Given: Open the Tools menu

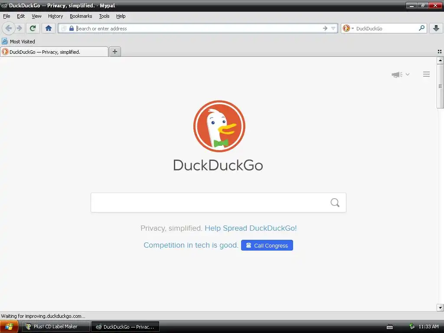Looking at the screenshot, I should point(104,16).
